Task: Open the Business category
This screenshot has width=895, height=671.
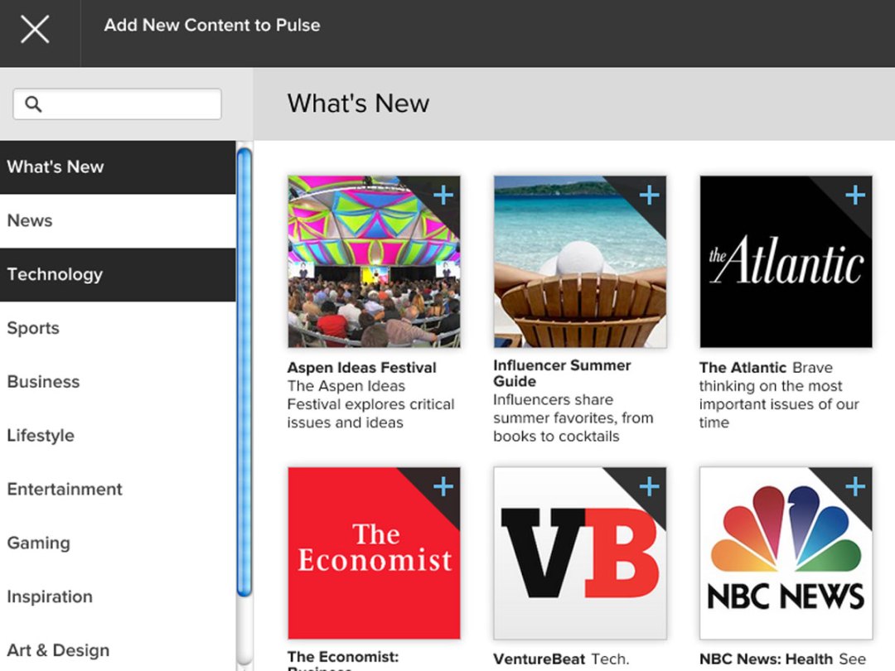Action: pos(118,382)
